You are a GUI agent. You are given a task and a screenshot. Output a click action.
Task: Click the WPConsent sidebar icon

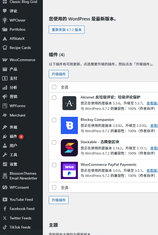click(x=5, y=187)
